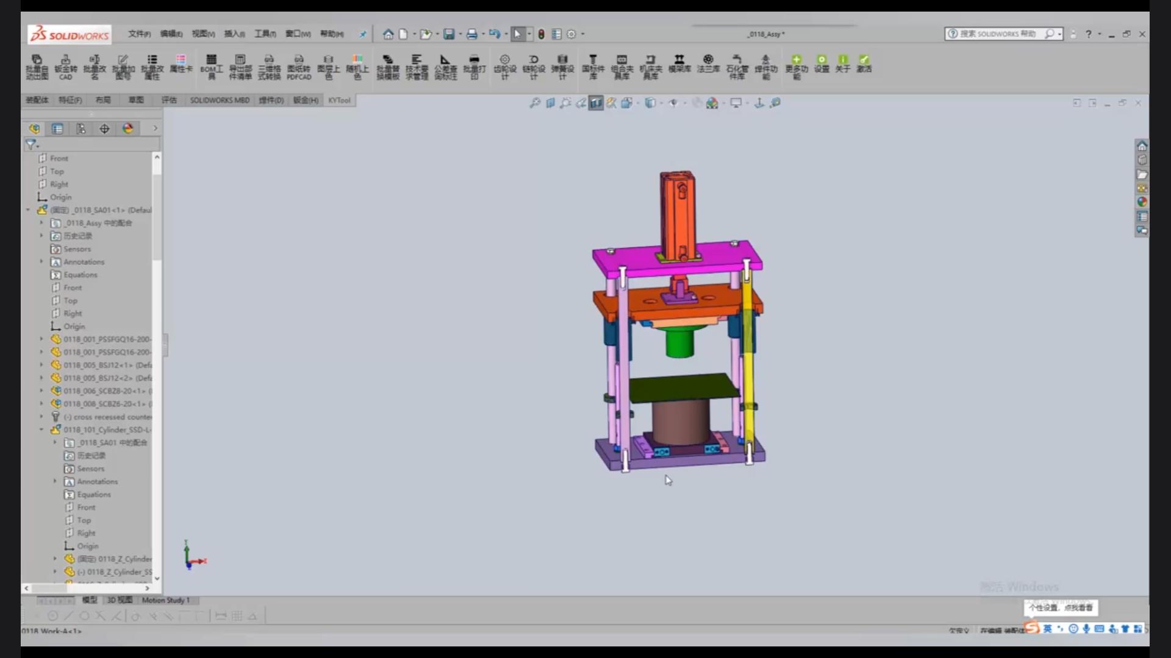The height and width of the screenshot is (658, 1171).
Task: Click Zoom to Fit in view toolbar
Action: coord(535,103)
